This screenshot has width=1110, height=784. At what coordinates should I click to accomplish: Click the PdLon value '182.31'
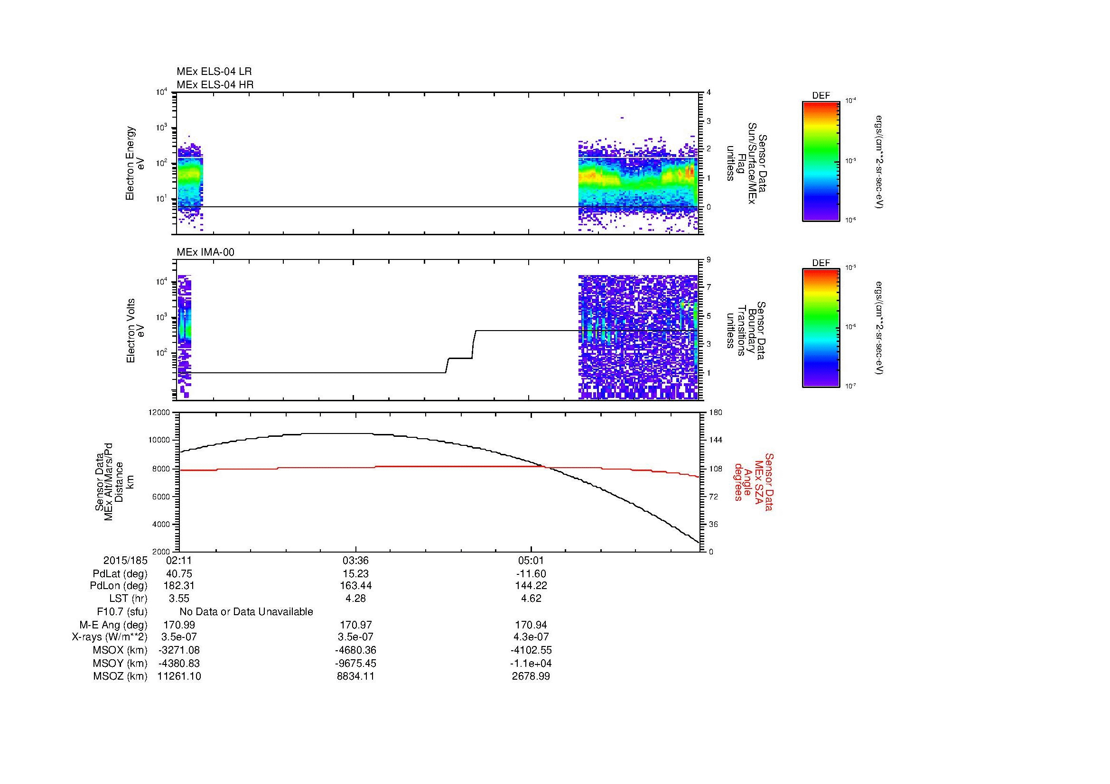[x=179, y=586]
